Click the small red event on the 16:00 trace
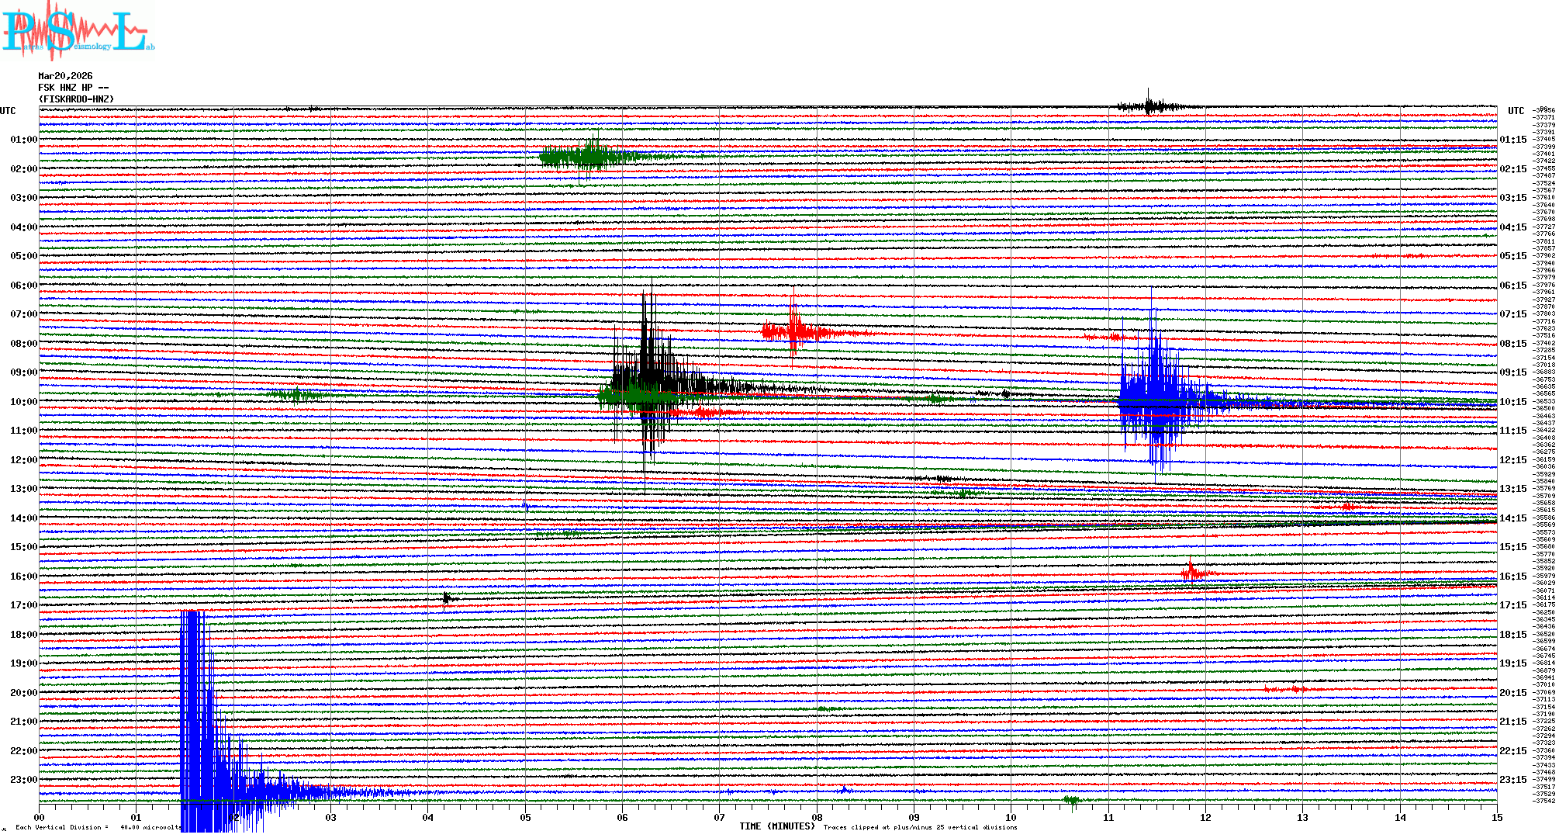Image resolution: width=1559 pixels, height=838 pixels. [1192, 573]
